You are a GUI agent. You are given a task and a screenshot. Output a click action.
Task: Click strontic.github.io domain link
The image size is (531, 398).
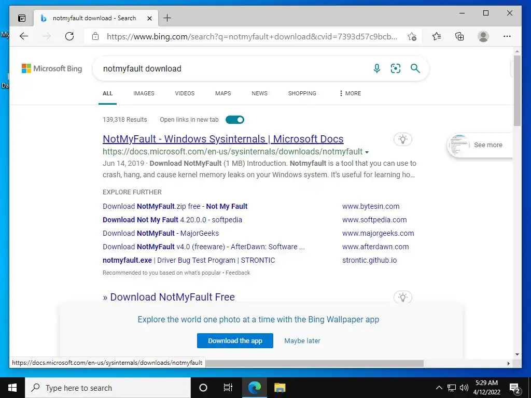tap(369, 261)
